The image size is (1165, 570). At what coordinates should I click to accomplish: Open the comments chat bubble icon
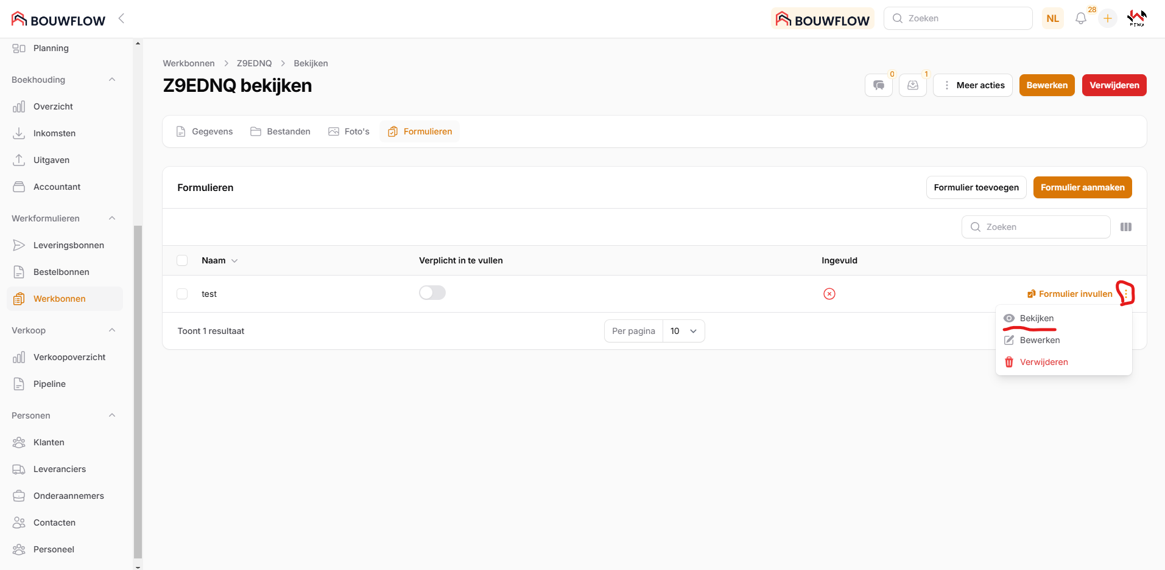878,85
